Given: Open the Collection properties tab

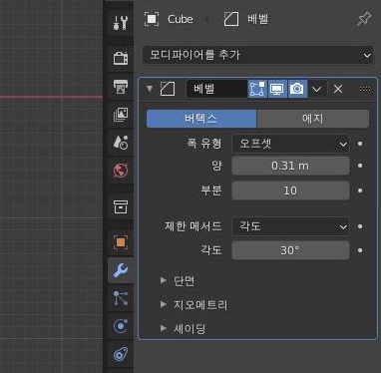Looking at the screenshot, I should point(121,206).
